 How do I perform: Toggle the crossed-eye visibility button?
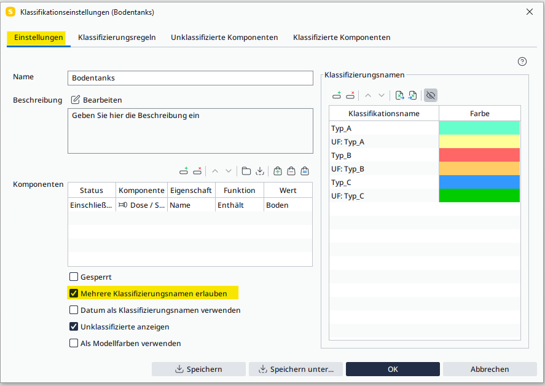(x=431, y=95)
